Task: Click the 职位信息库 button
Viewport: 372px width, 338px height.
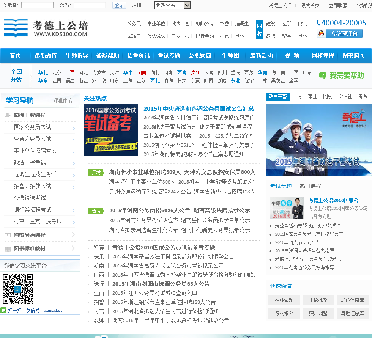Action: (353, 300)
